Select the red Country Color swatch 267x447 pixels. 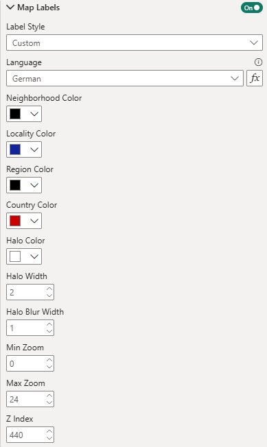click(x=15, y=221)
